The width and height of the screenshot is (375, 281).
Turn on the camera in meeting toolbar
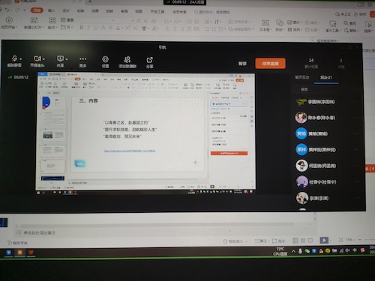[37, 61]
